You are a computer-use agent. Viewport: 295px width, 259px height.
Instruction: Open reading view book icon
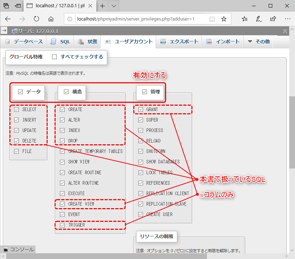212,19
